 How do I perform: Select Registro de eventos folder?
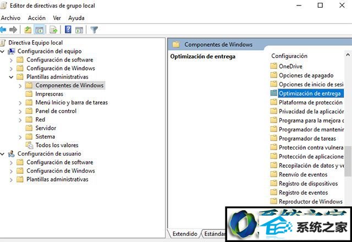click(x=303, y=193)
